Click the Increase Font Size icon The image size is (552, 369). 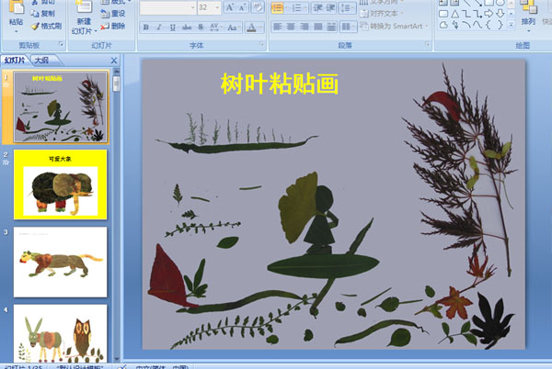230,7
